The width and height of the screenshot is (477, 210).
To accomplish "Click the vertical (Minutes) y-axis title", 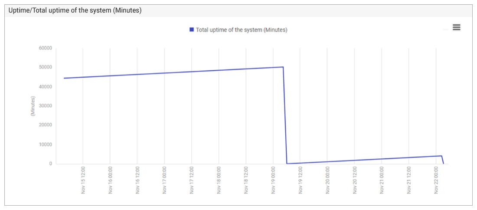I will click(x=33, y=106).
